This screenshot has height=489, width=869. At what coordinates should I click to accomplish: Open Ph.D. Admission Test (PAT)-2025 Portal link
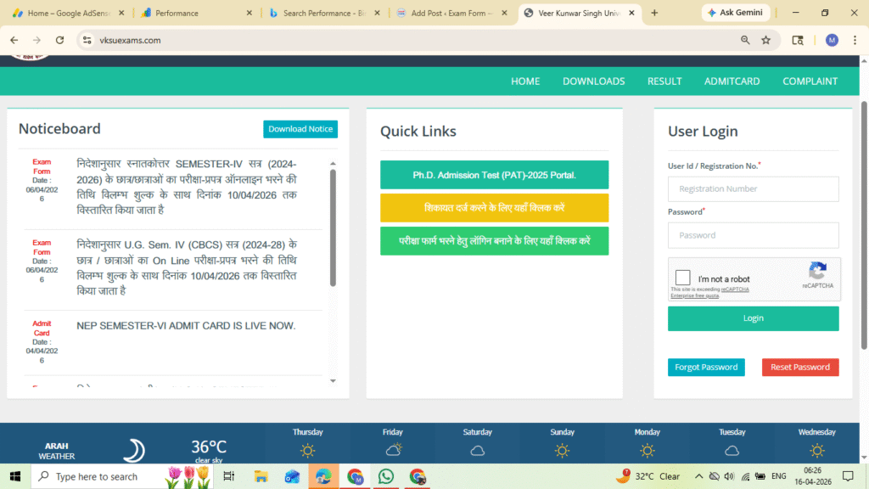point(494,175)
